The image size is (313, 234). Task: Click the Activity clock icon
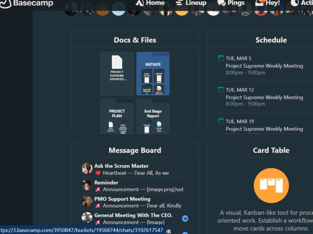point(295,3)
